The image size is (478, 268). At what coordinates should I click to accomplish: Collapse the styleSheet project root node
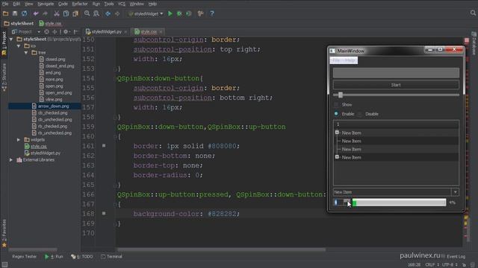click(x=11, y=39)
